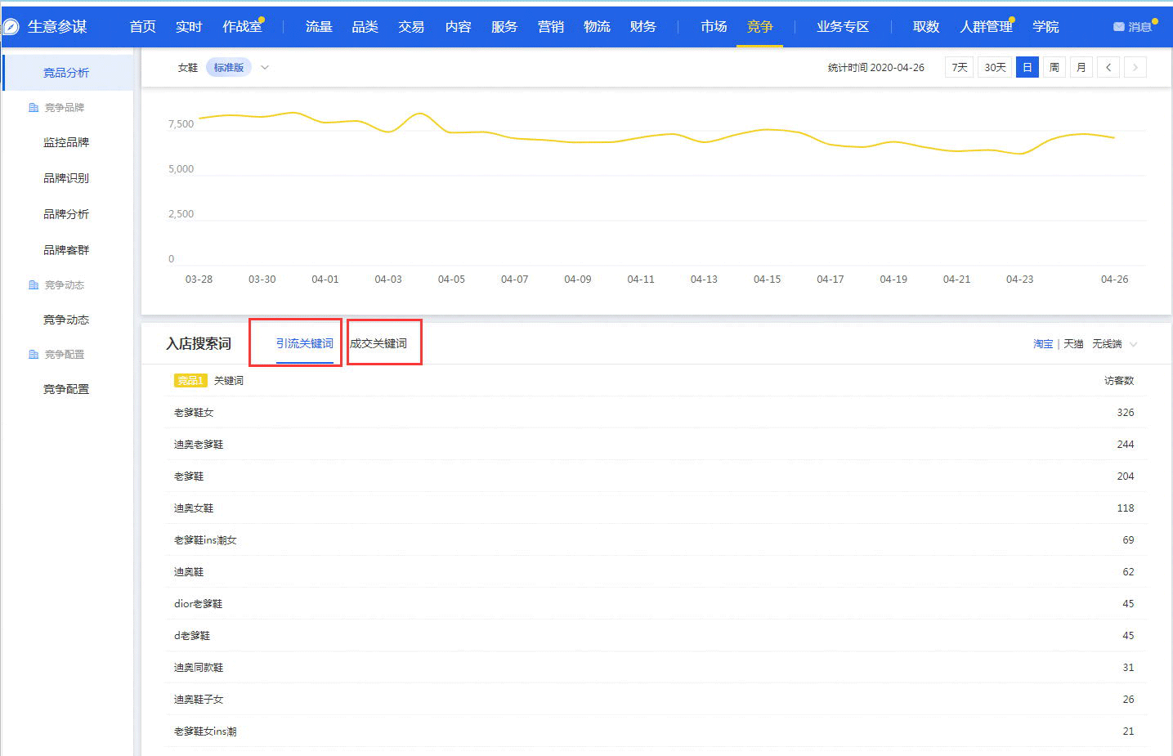1173x756 pixels.
Task: Switch statistics granularity to 周
Action: (1054, 67)
